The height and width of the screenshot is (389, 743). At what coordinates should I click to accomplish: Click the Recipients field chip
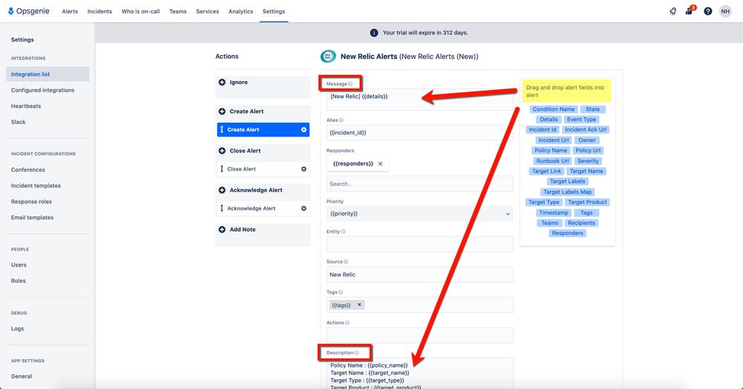582,222
